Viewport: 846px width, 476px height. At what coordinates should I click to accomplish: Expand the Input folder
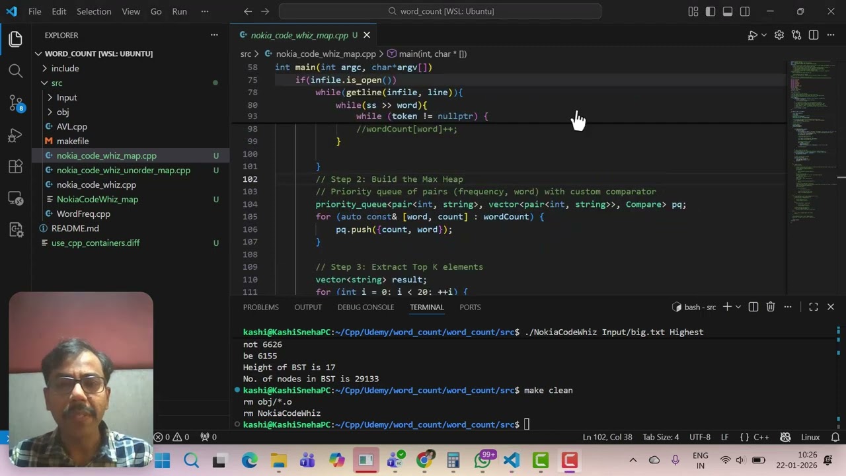pyautogui.click(x=67, y=97)
